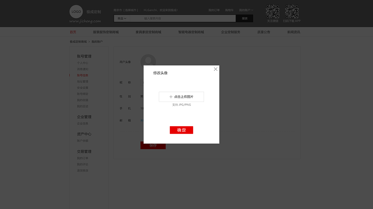Expand the 我的账户 dropdown menu
This screenshot has height=209, width=373.
[x=246, y=10]
